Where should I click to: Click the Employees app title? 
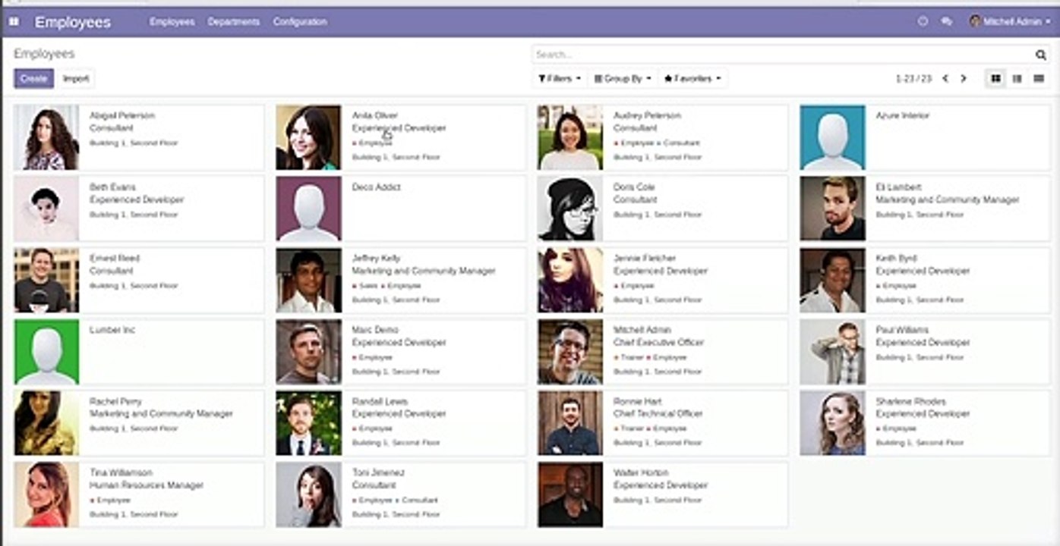tap(73, 22)
